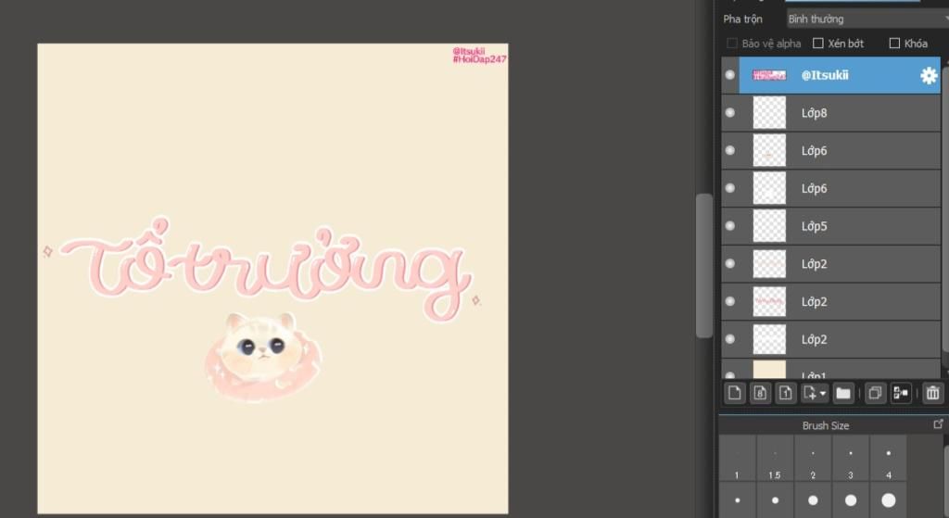The width and height of the screenshot is (949, 518).
Task: Open the add-layer dropdown arrow
Action: [823, 394]
